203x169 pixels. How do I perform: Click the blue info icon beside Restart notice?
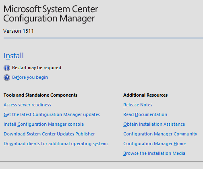click(x=7, y=68)
